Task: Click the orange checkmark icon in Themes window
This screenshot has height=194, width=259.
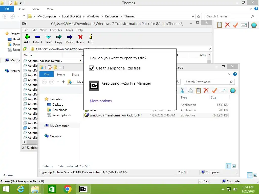Action: tap(235, 25)
